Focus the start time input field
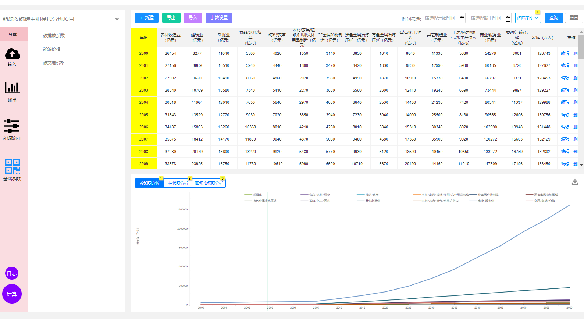Image resolution: width=584 pixels, height=319 pixels. [444, 18]
